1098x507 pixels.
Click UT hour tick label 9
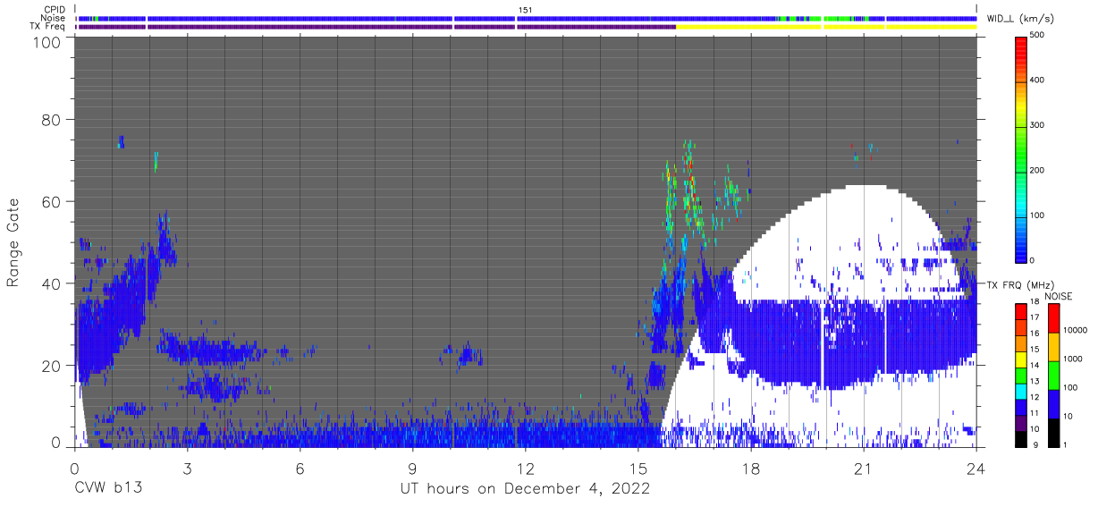[412, 468]
